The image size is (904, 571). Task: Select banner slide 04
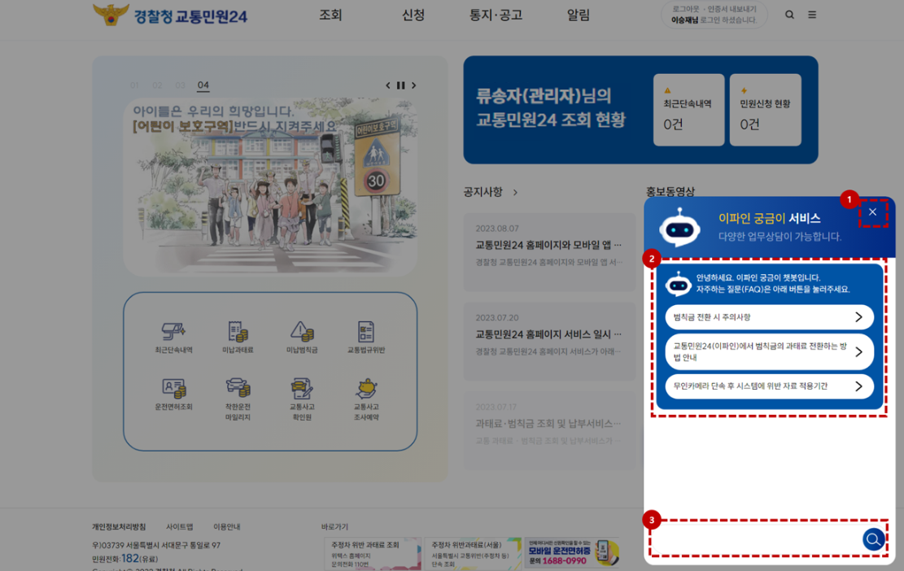pos(203,85)
